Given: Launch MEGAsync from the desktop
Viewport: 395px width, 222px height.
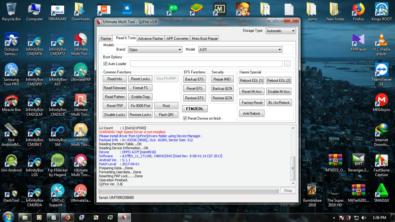Looking at the screenshot, I should click(382, 102).
